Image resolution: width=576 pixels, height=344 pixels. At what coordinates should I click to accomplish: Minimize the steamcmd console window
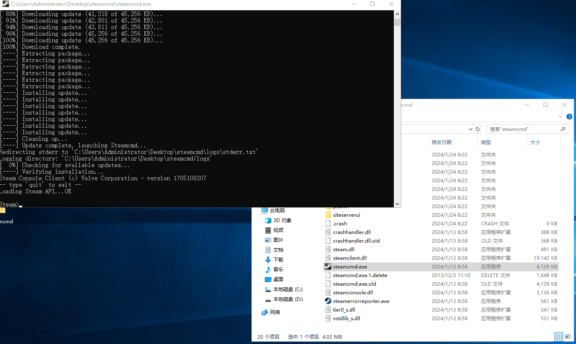point(354,4)
